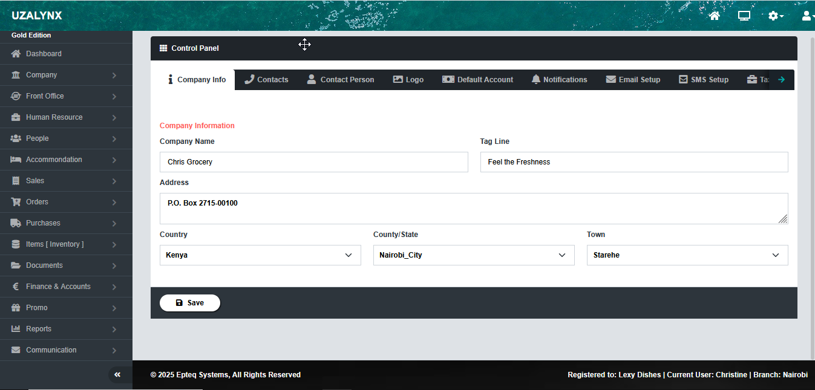
Task: Open the Town dropdown showing Starehe
Action: coord(687,255)
